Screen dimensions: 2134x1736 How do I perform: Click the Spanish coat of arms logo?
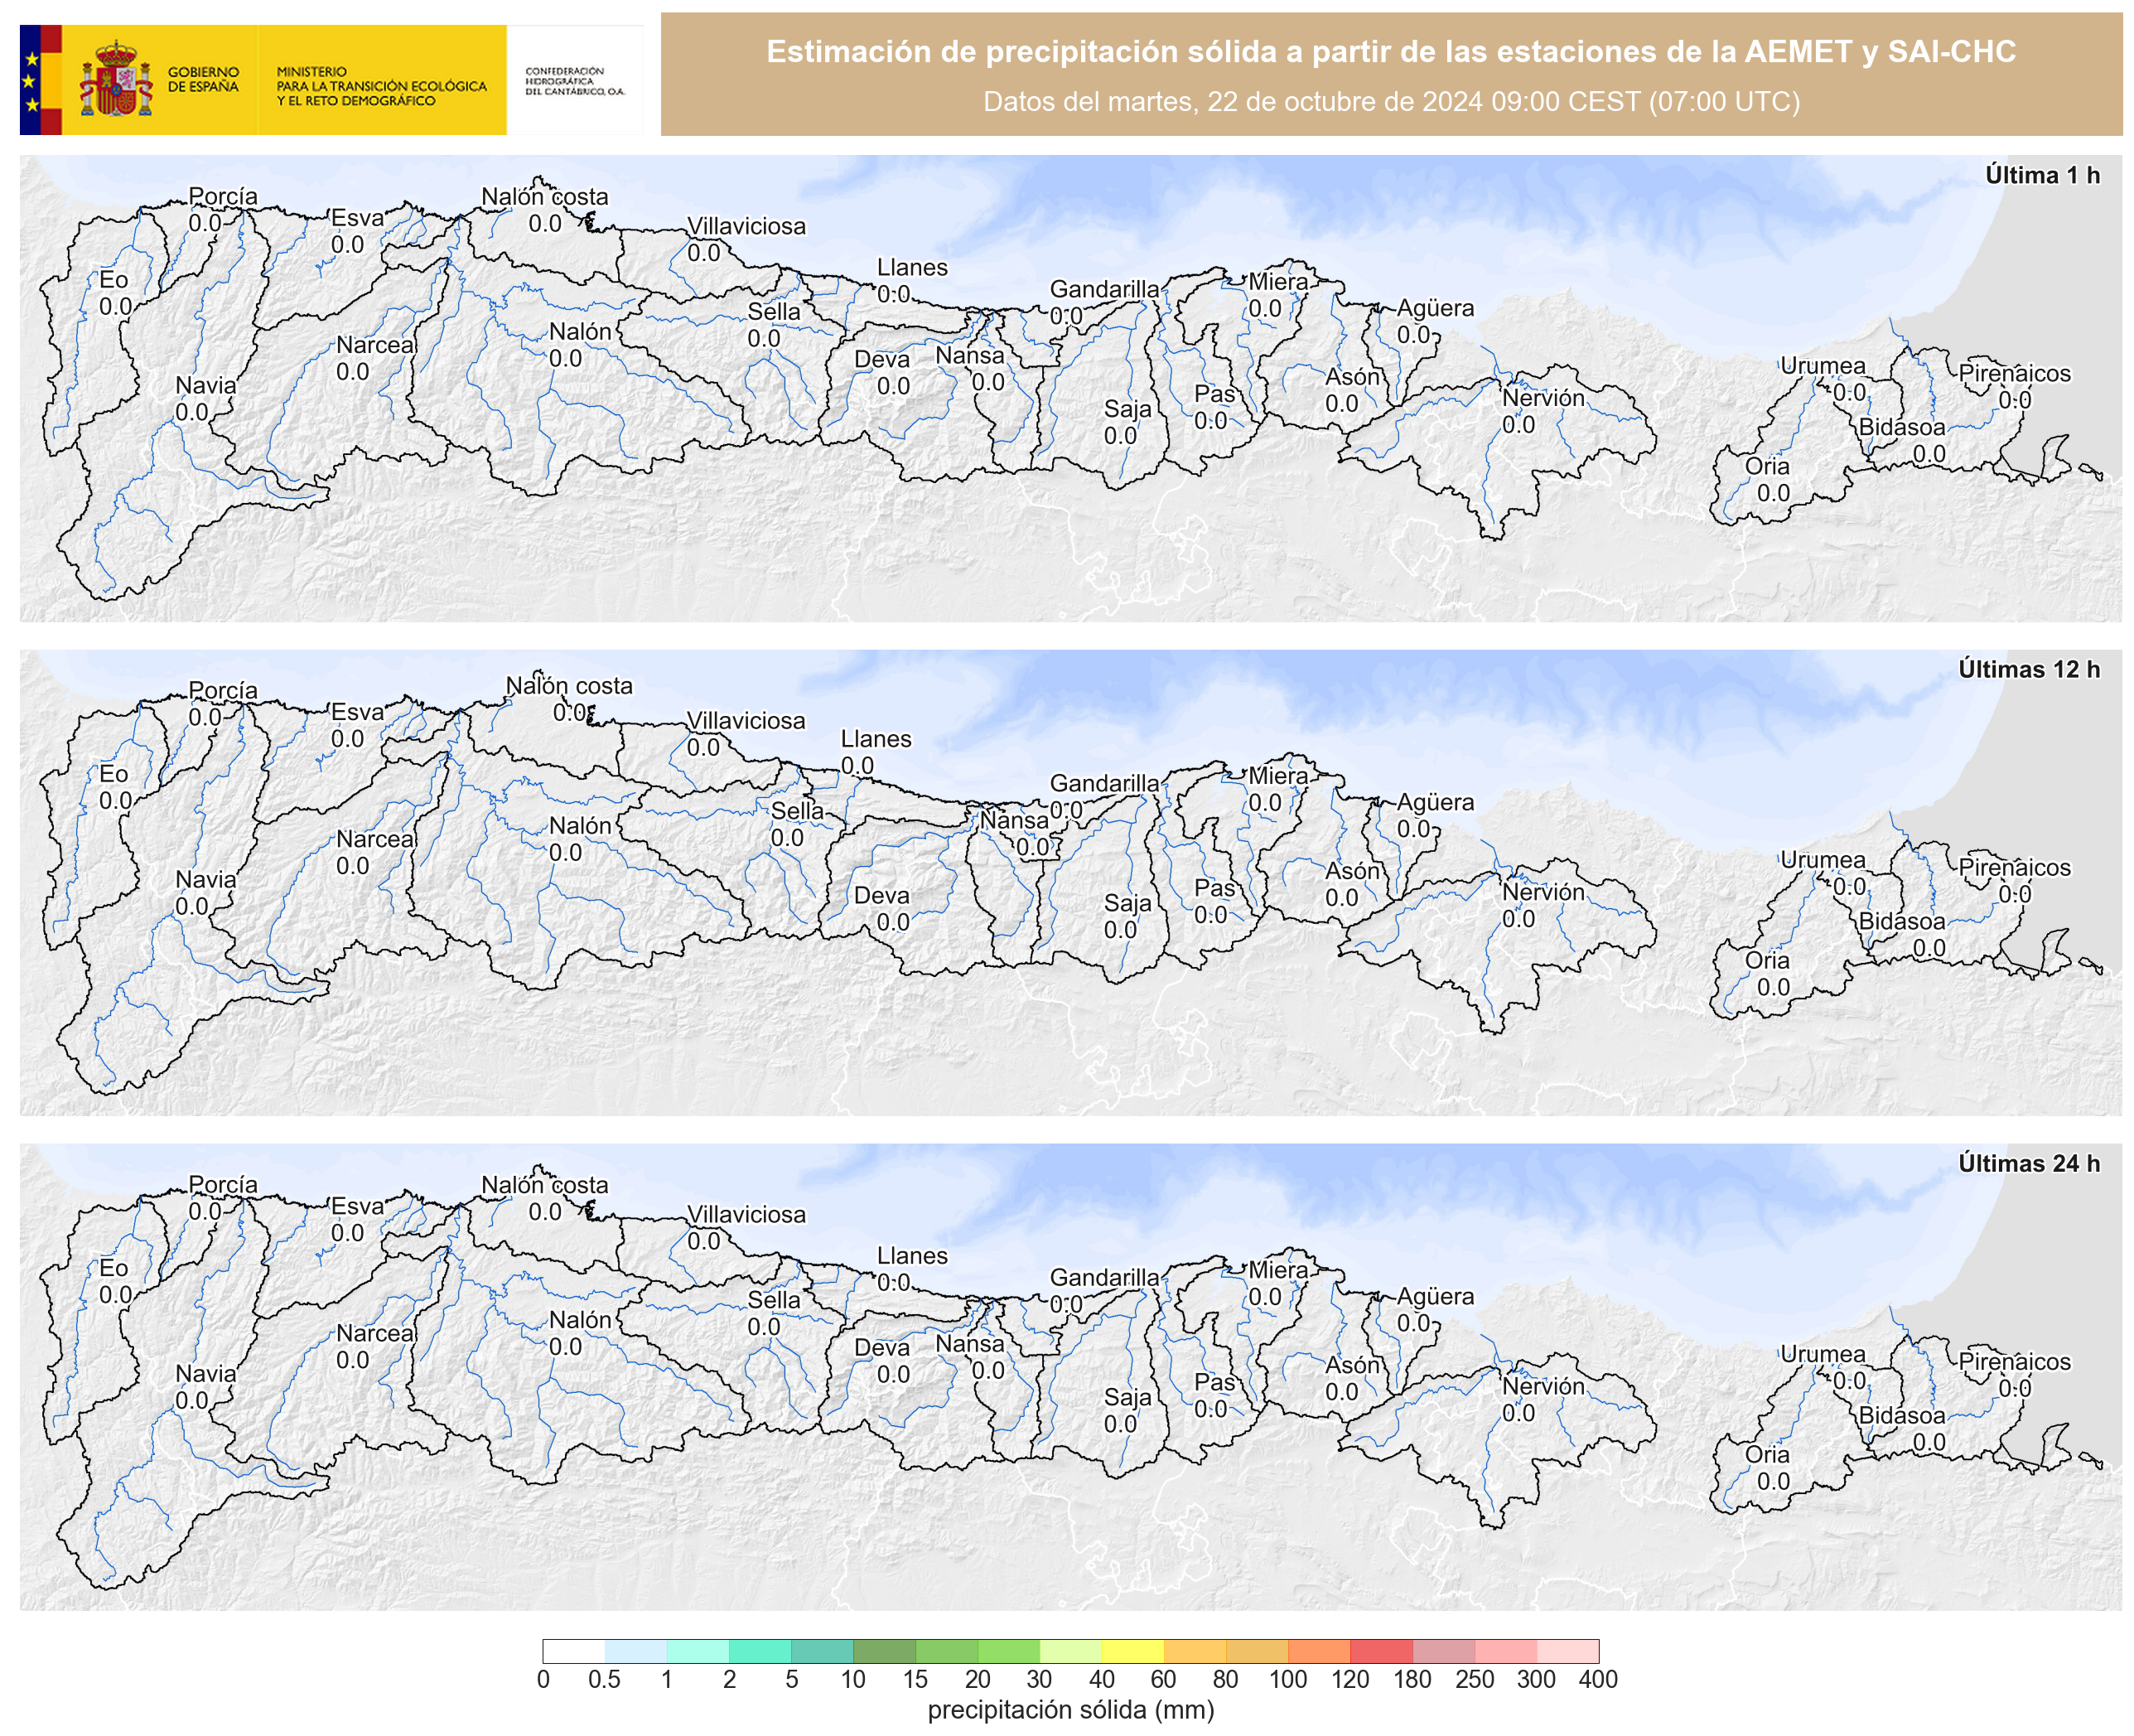pos(117,79)
